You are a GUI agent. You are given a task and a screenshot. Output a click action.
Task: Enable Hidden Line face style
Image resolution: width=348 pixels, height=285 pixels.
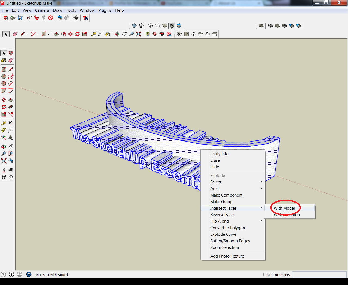(x=158, y=26)
